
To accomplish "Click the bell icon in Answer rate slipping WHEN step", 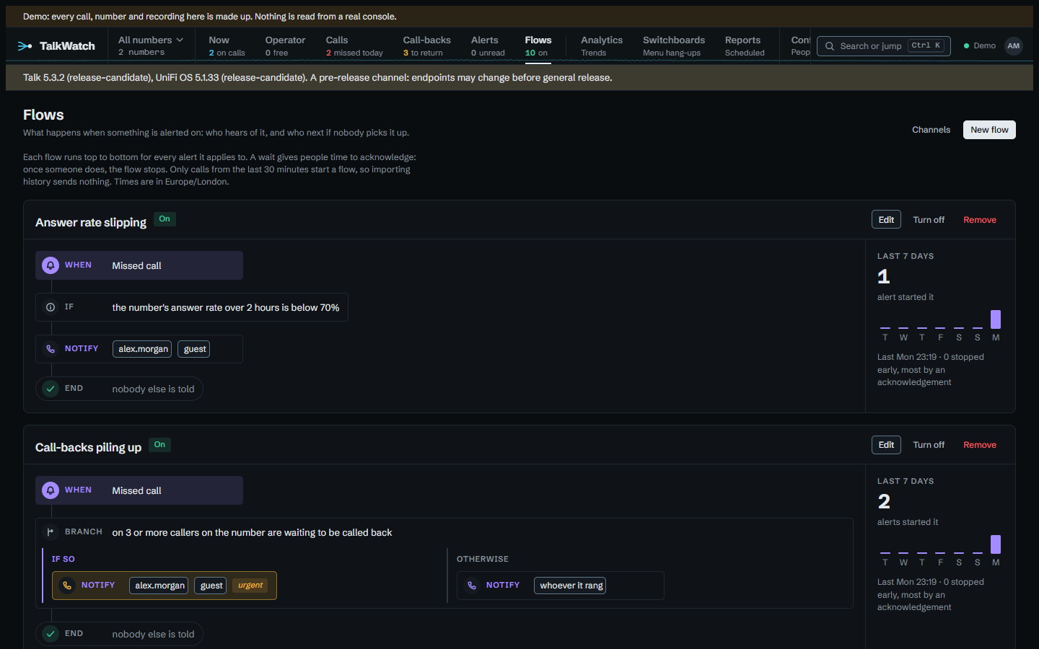I will 51,265.
